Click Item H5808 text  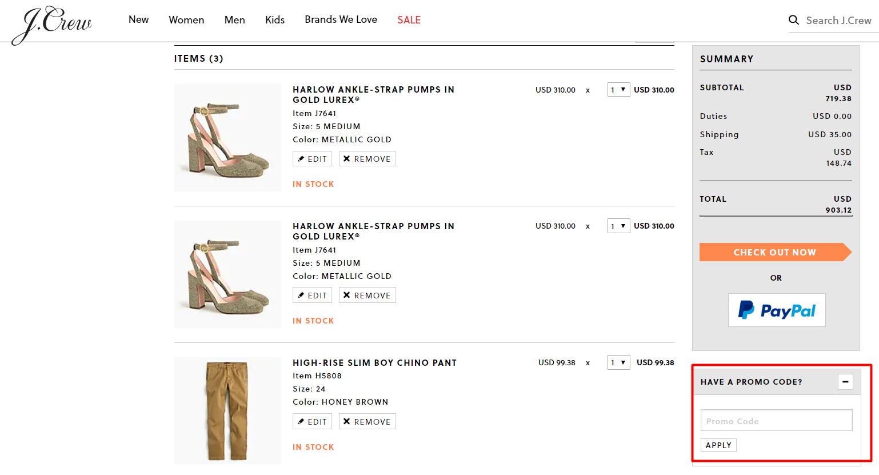(317, 376)
